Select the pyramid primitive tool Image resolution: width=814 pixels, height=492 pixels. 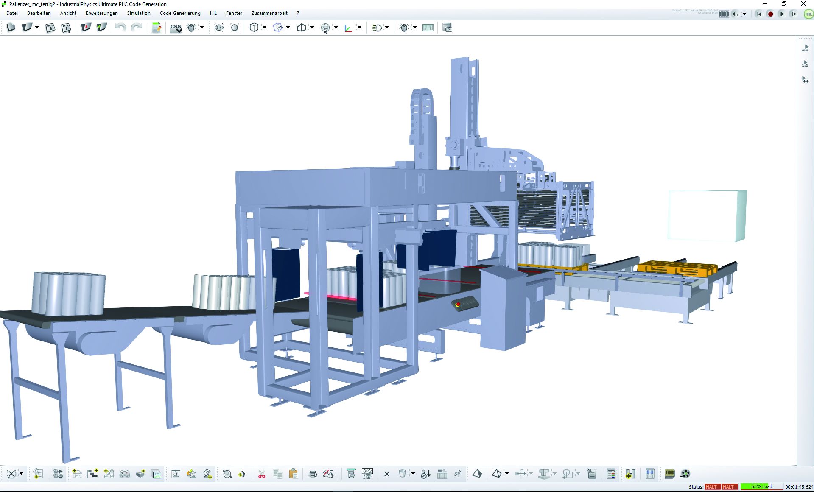(476, 474)
